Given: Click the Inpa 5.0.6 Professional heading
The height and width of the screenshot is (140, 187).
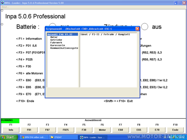Looking at the screenshot, I should pos(35,16).
